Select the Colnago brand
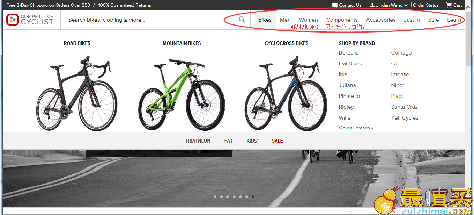The image size is (474, 215). click(x=401, y=53)
